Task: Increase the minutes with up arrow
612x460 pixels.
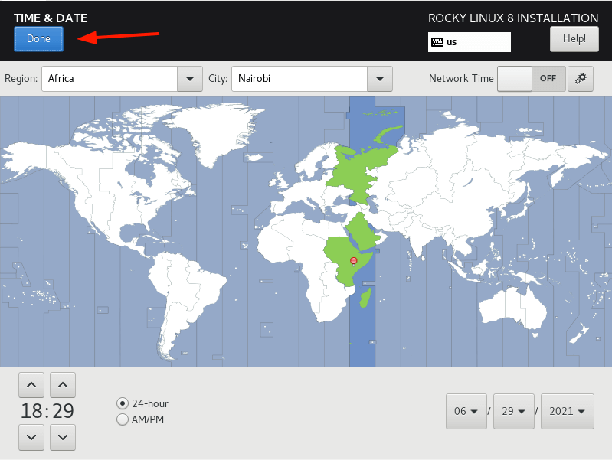Action: tap(63, 385)
